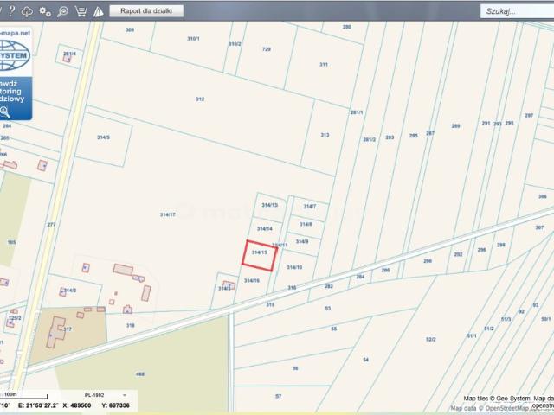Open the help question mark icon
The width and height of the screenshot is (554, 415).
(x=11, y=10)
